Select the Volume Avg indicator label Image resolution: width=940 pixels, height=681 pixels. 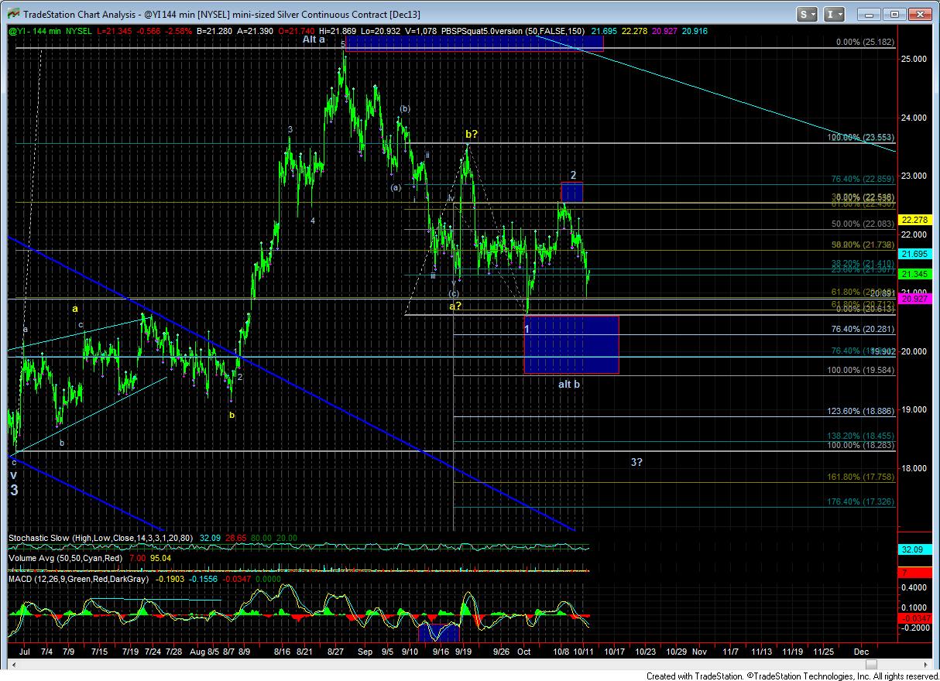pos(39,557)
